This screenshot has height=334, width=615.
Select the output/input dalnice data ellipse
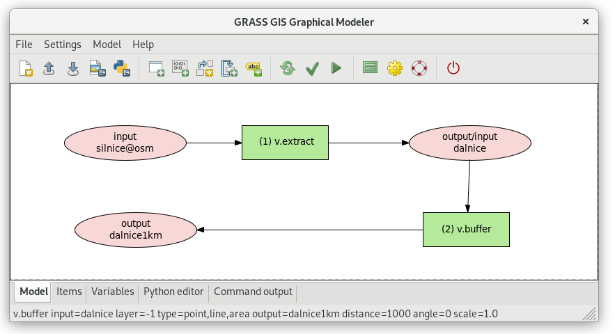(470, 143)
